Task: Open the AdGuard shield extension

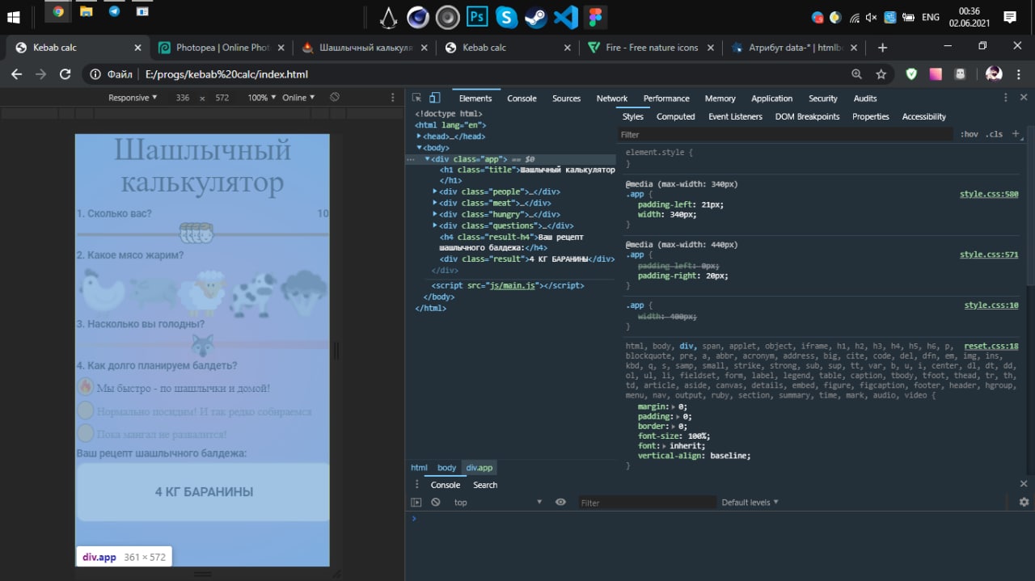Action: tap(911, 74)
